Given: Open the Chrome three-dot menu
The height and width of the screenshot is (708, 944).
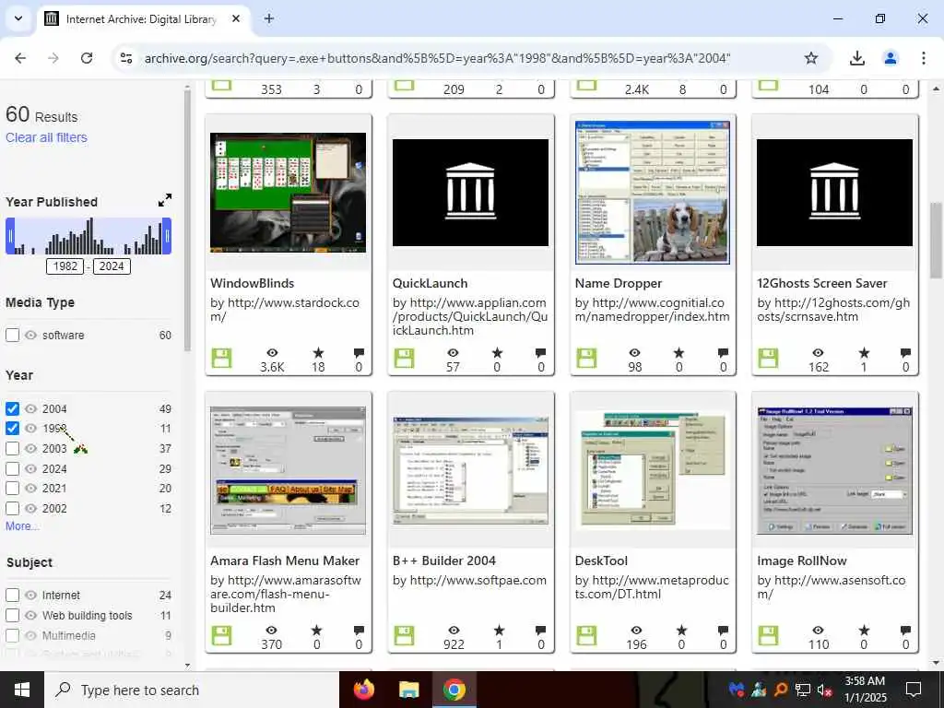Looking at the screenshot, I should (x=923, y=58).
